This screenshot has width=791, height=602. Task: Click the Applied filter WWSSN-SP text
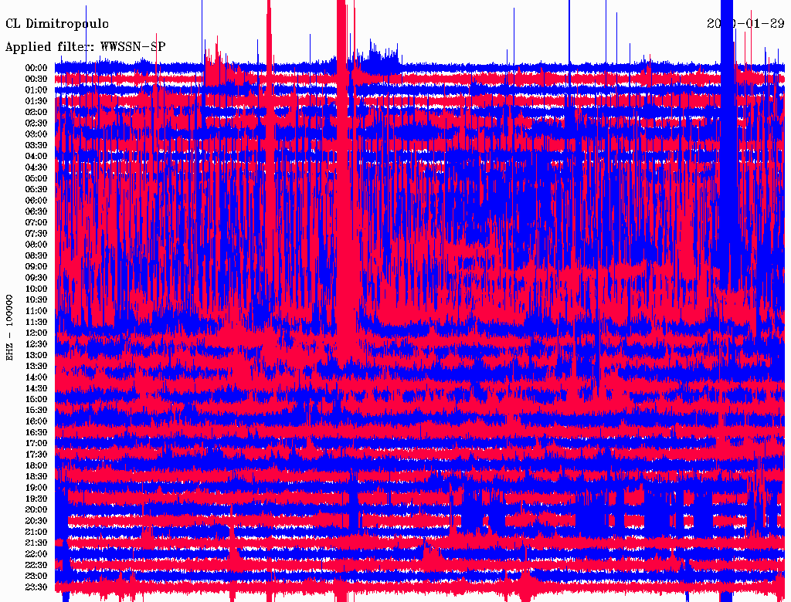[x=85, y=47]
